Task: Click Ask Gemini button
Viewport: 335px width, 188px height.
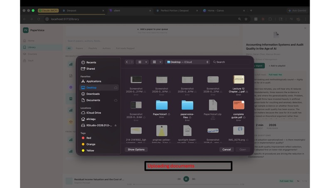Action: point(297,10)
